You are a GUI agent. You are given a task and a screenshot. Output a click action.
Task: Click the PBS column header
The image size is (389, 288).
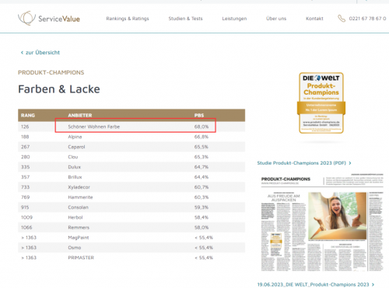(x=199, y=116)
